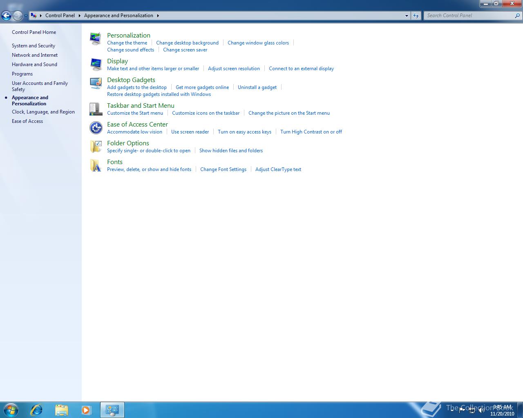
Task: Click the Folder Options icon
Action: pyautogui.click(x=96, y=147)
